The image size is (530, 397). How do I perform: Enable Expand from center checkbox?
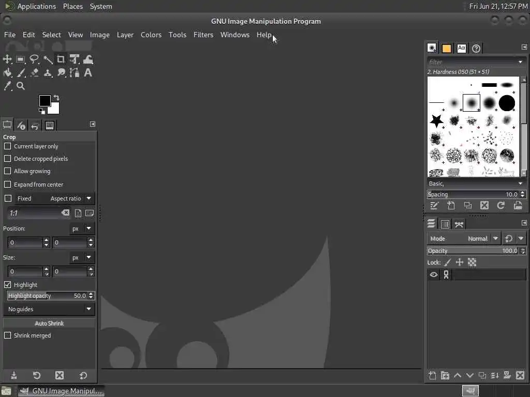7,185
